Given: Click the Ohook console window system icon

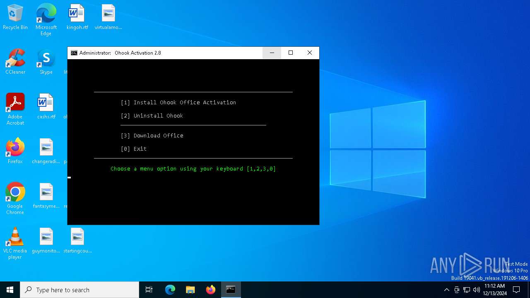Looking at the screenshot, I should 74,53.
